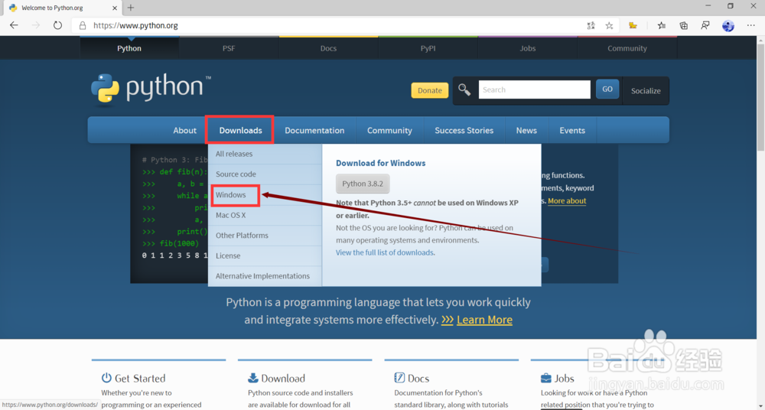Click the browser forward arrow
Viewport: 765px width, 410px height.
(x=36, y=25)
